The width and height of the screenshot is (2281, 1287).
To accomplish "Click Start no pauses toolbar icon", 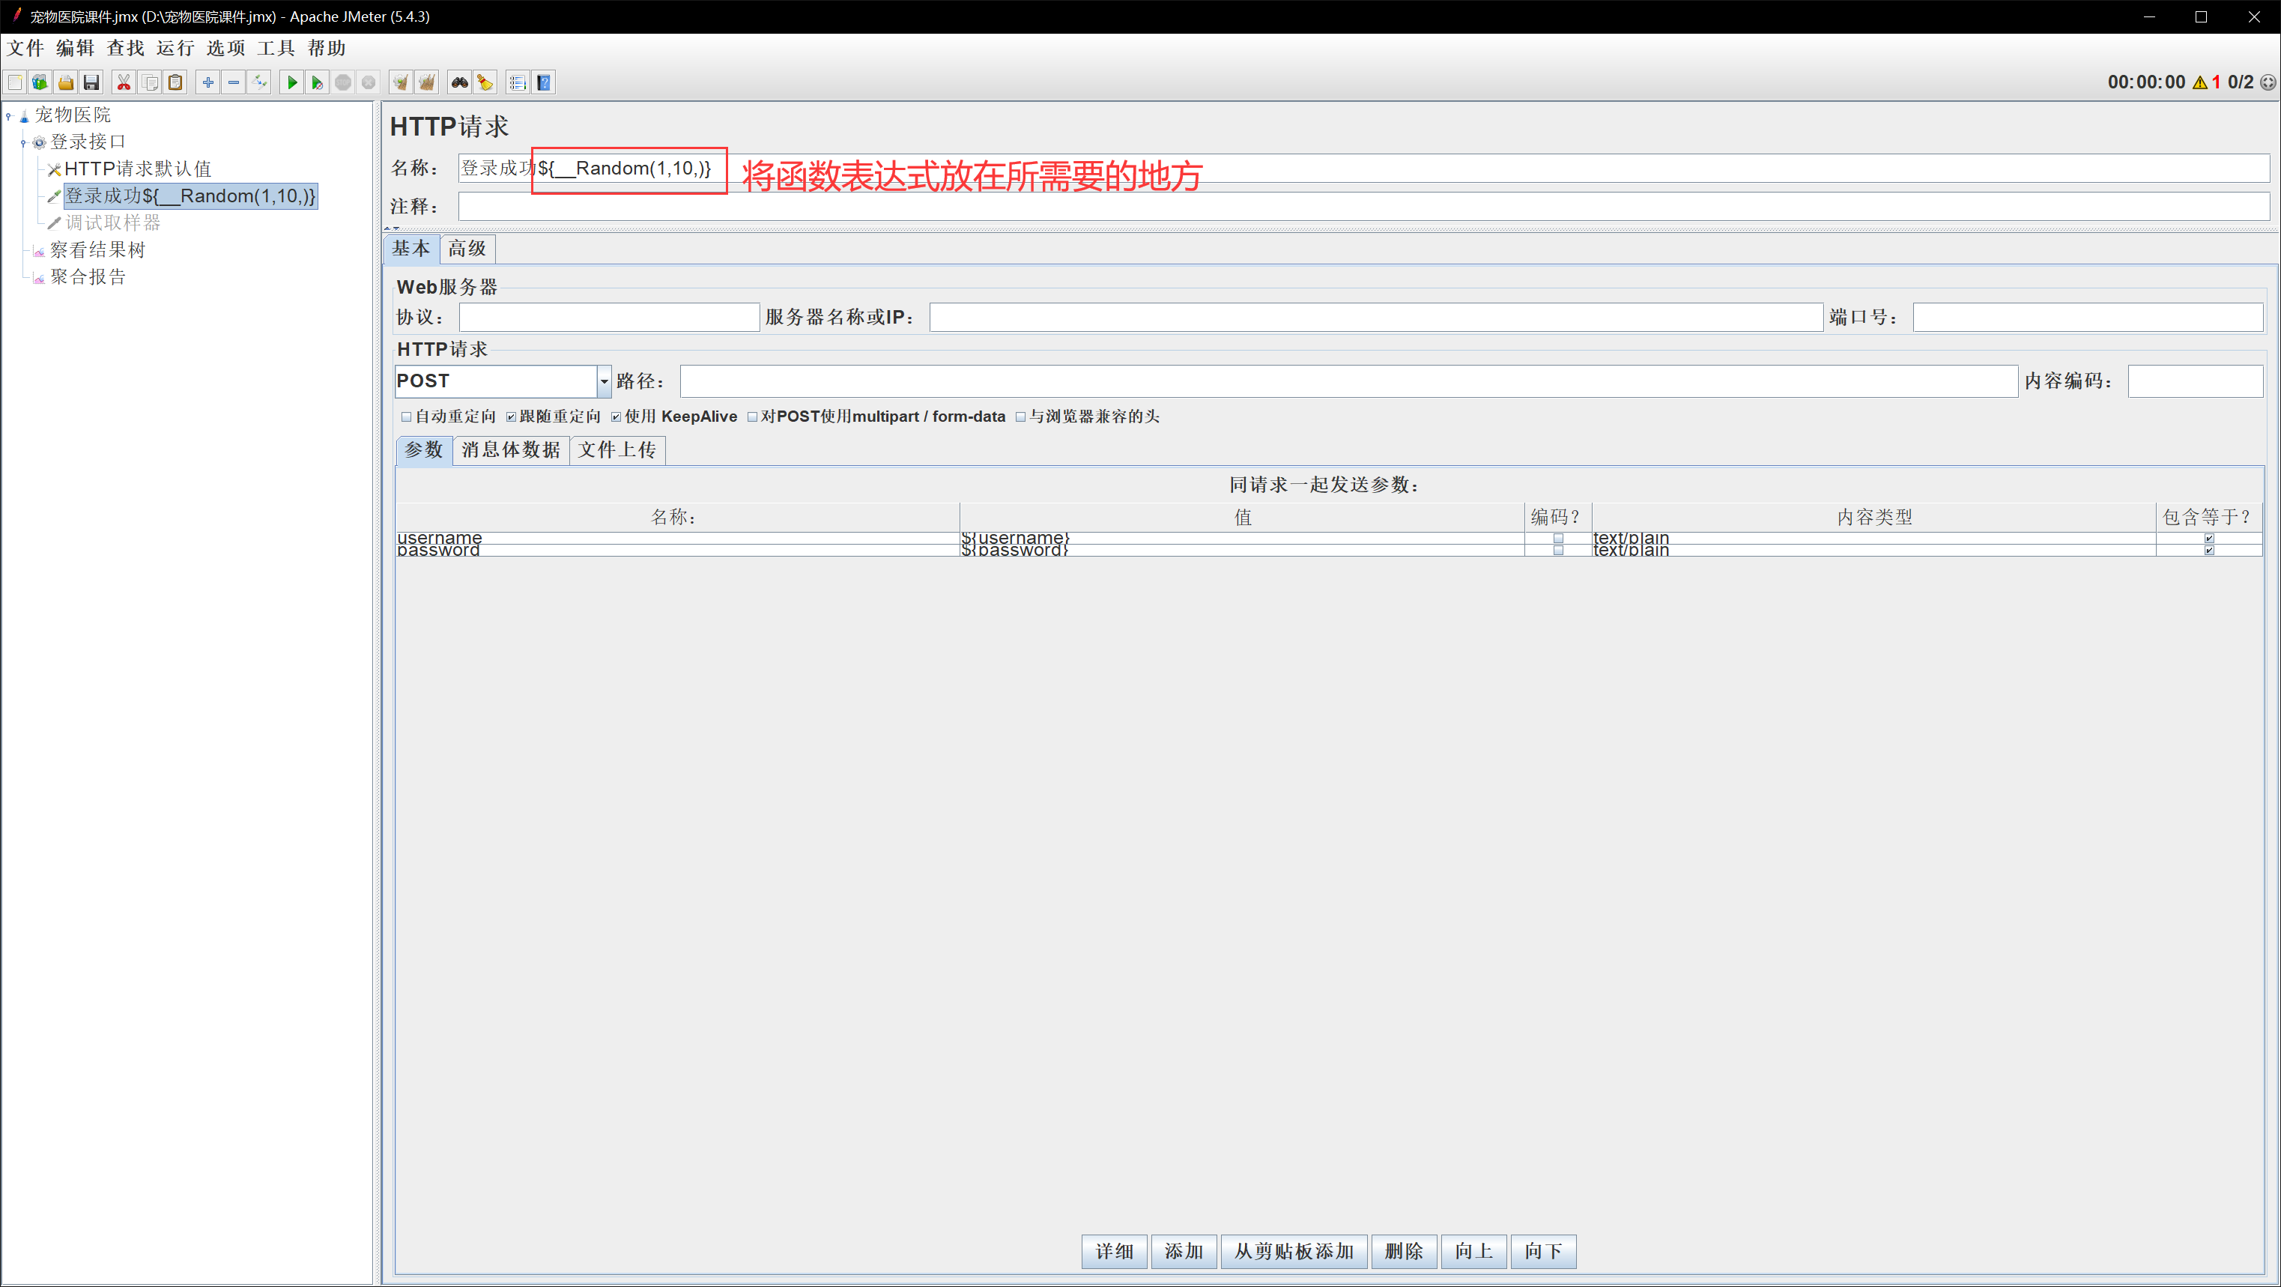I will [x=316, y=82].
